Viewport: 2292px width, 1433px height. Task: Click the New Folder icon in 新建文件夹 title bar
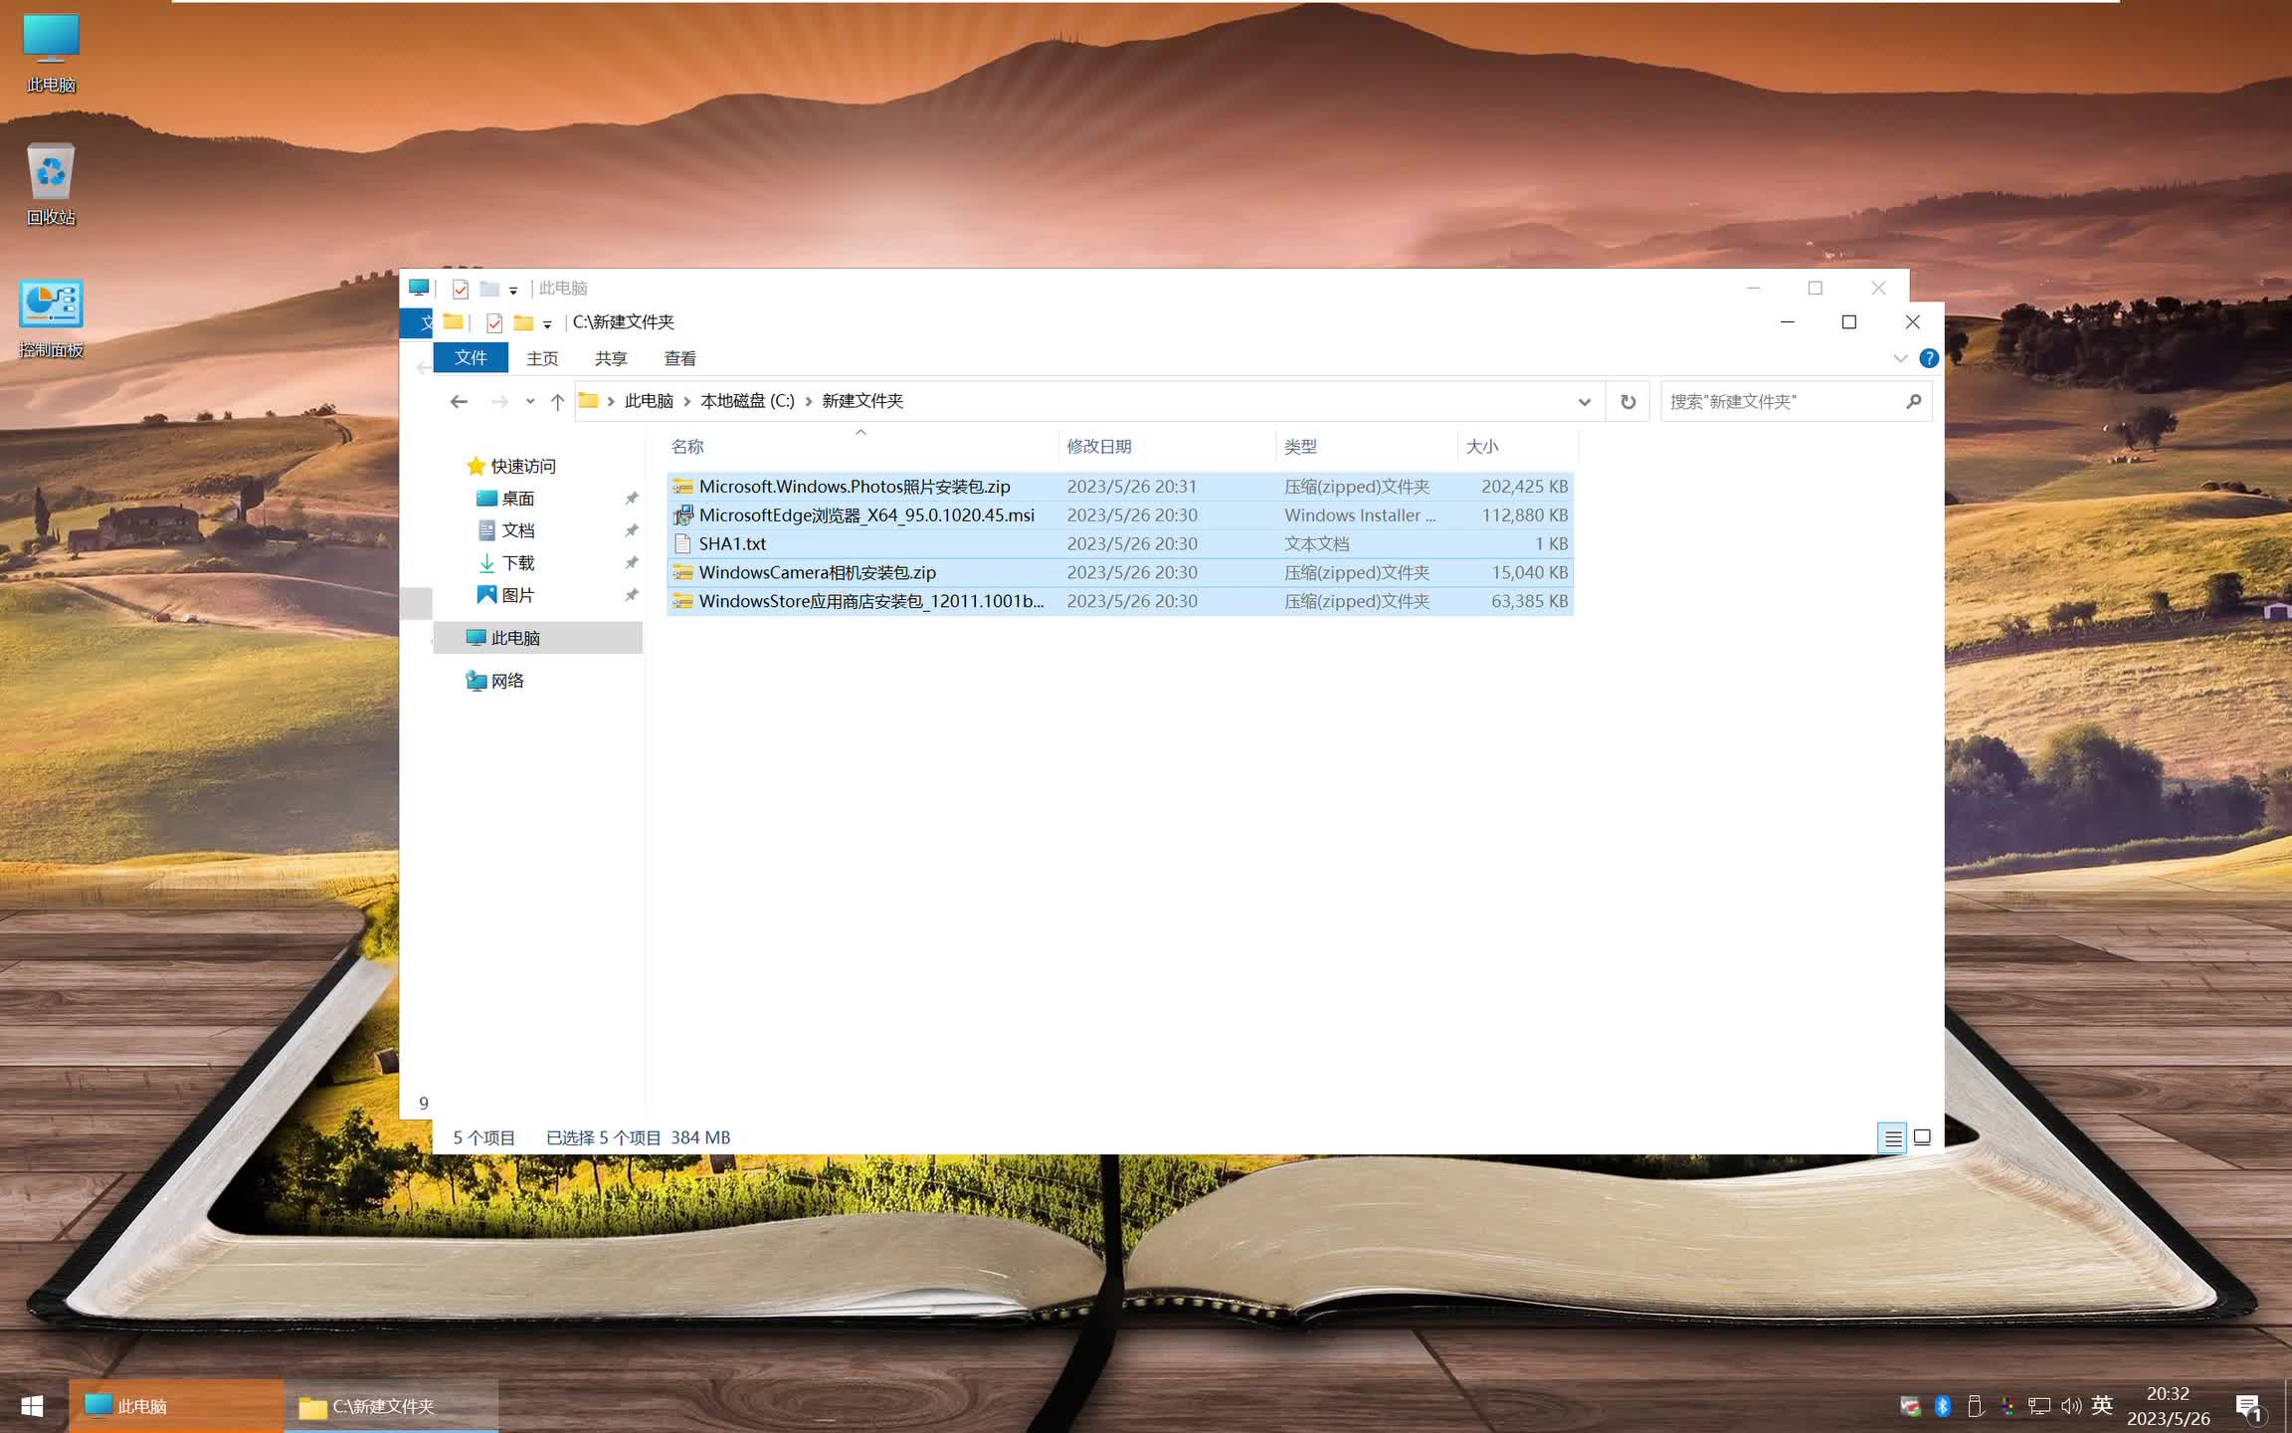[x=523, y=322]
